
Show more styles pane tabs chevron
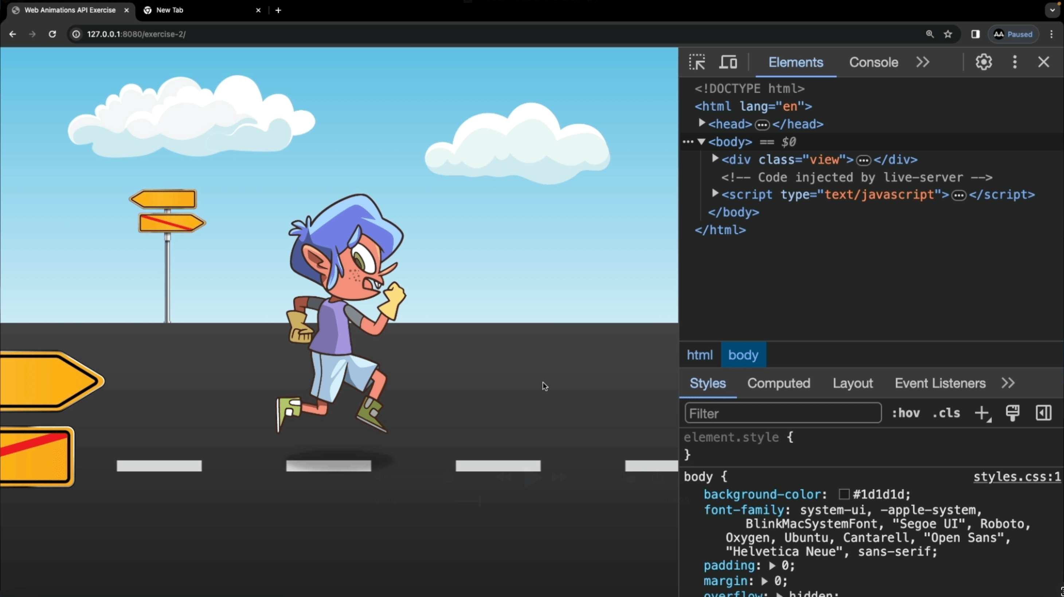[x=1008, y=383]
